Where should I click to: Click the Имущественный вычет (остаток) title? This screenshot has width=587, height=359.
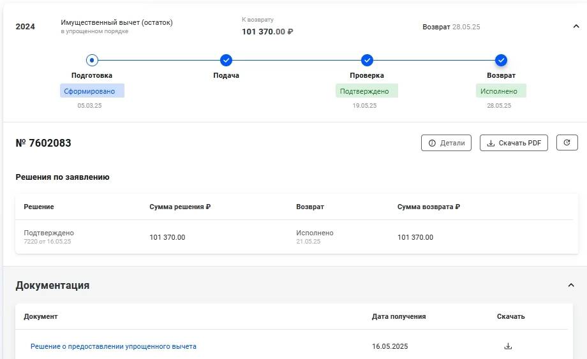point(117,22)
